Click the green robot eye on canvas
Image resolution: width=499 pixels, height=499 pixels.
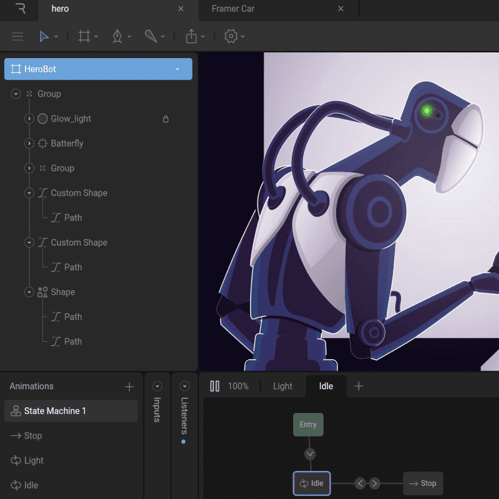pos(427,111)
